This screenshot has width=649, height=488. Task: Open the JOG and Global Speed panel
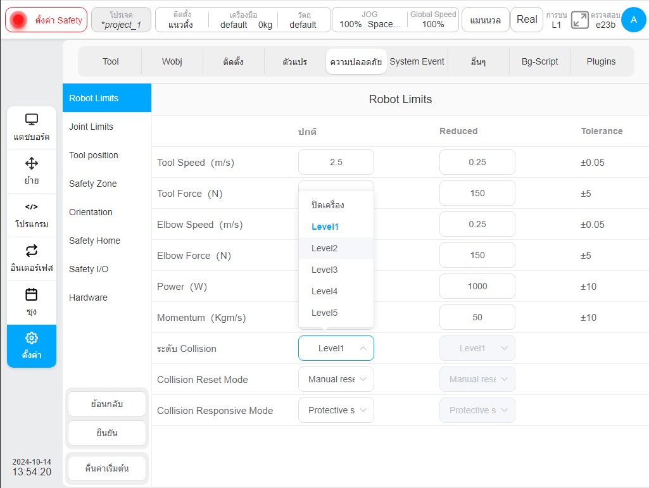coord(395,20)
